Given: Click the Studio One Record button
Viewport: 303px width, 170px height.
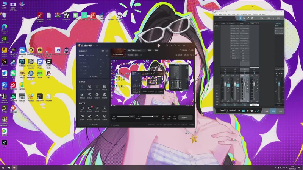Looking at the screenshot, I should [x=251, y=111].
